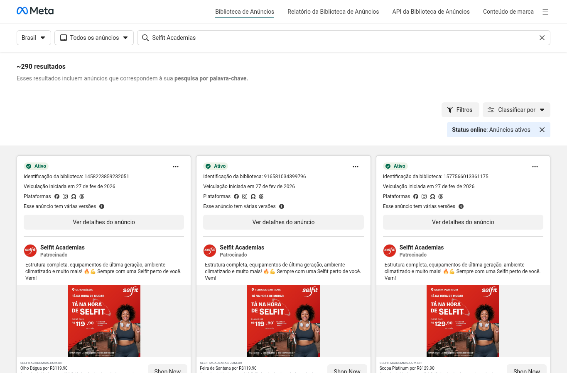
Task: Click the Ativo status badge on ad 1577566013361175
Action: pyautogui.click(x=395, y=166)
